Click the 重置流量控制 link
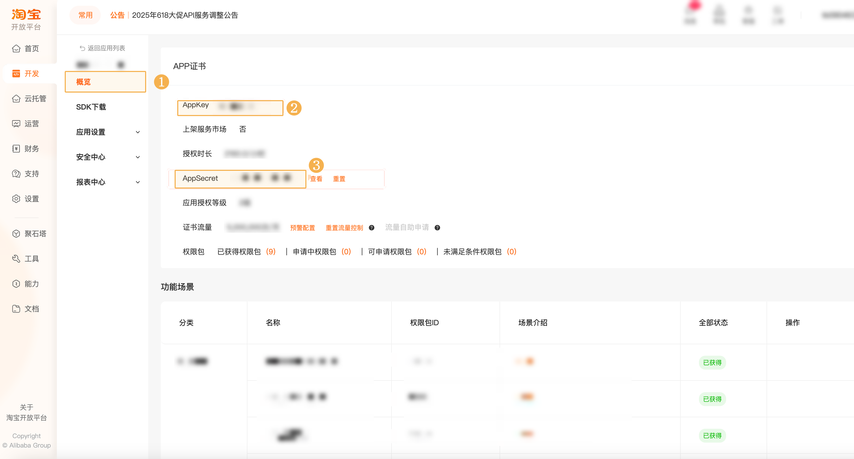The width and height of the screenshot is (854, 459). [x=344, y=227]
